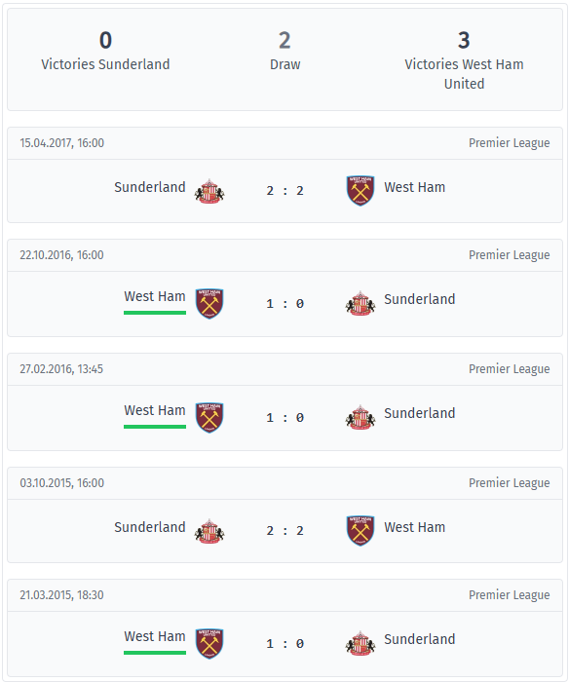This screenshot has width=569, height=682.
Task: Click Premier League label for 27.02.2016 match
Action: (x=509, y=369)
